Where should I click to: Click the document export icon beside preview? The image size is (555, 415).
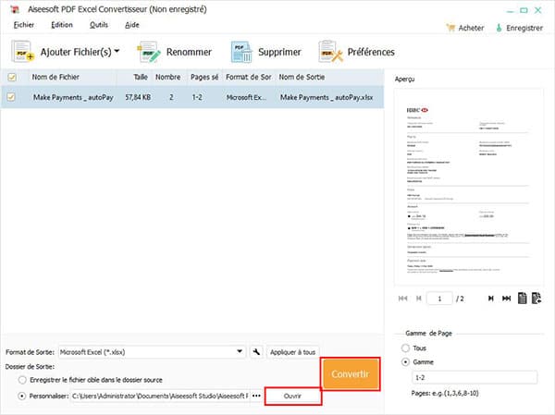click(536, 299)
